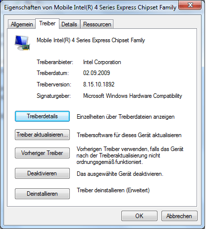The height and width of the screenshot is (229, 206).
Task: Click the Eigenschaften window title bar
Action: pos(90,7)
